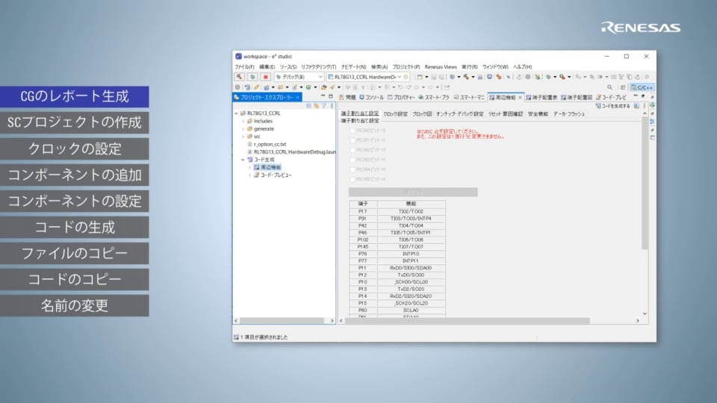Toggle the PIOR0 bit checkbox
Image resolution: width=717 pixels, height=403 pixels.
[352, 131]
